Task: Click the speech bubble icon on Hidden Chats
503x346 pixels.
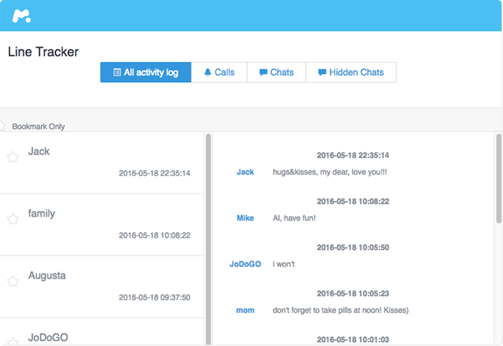Action: [x=322, y=73]
